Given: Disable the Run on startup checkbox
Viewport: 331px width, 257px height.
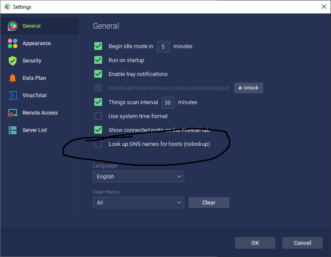Looking at the screenshot, I should [98, 60].
